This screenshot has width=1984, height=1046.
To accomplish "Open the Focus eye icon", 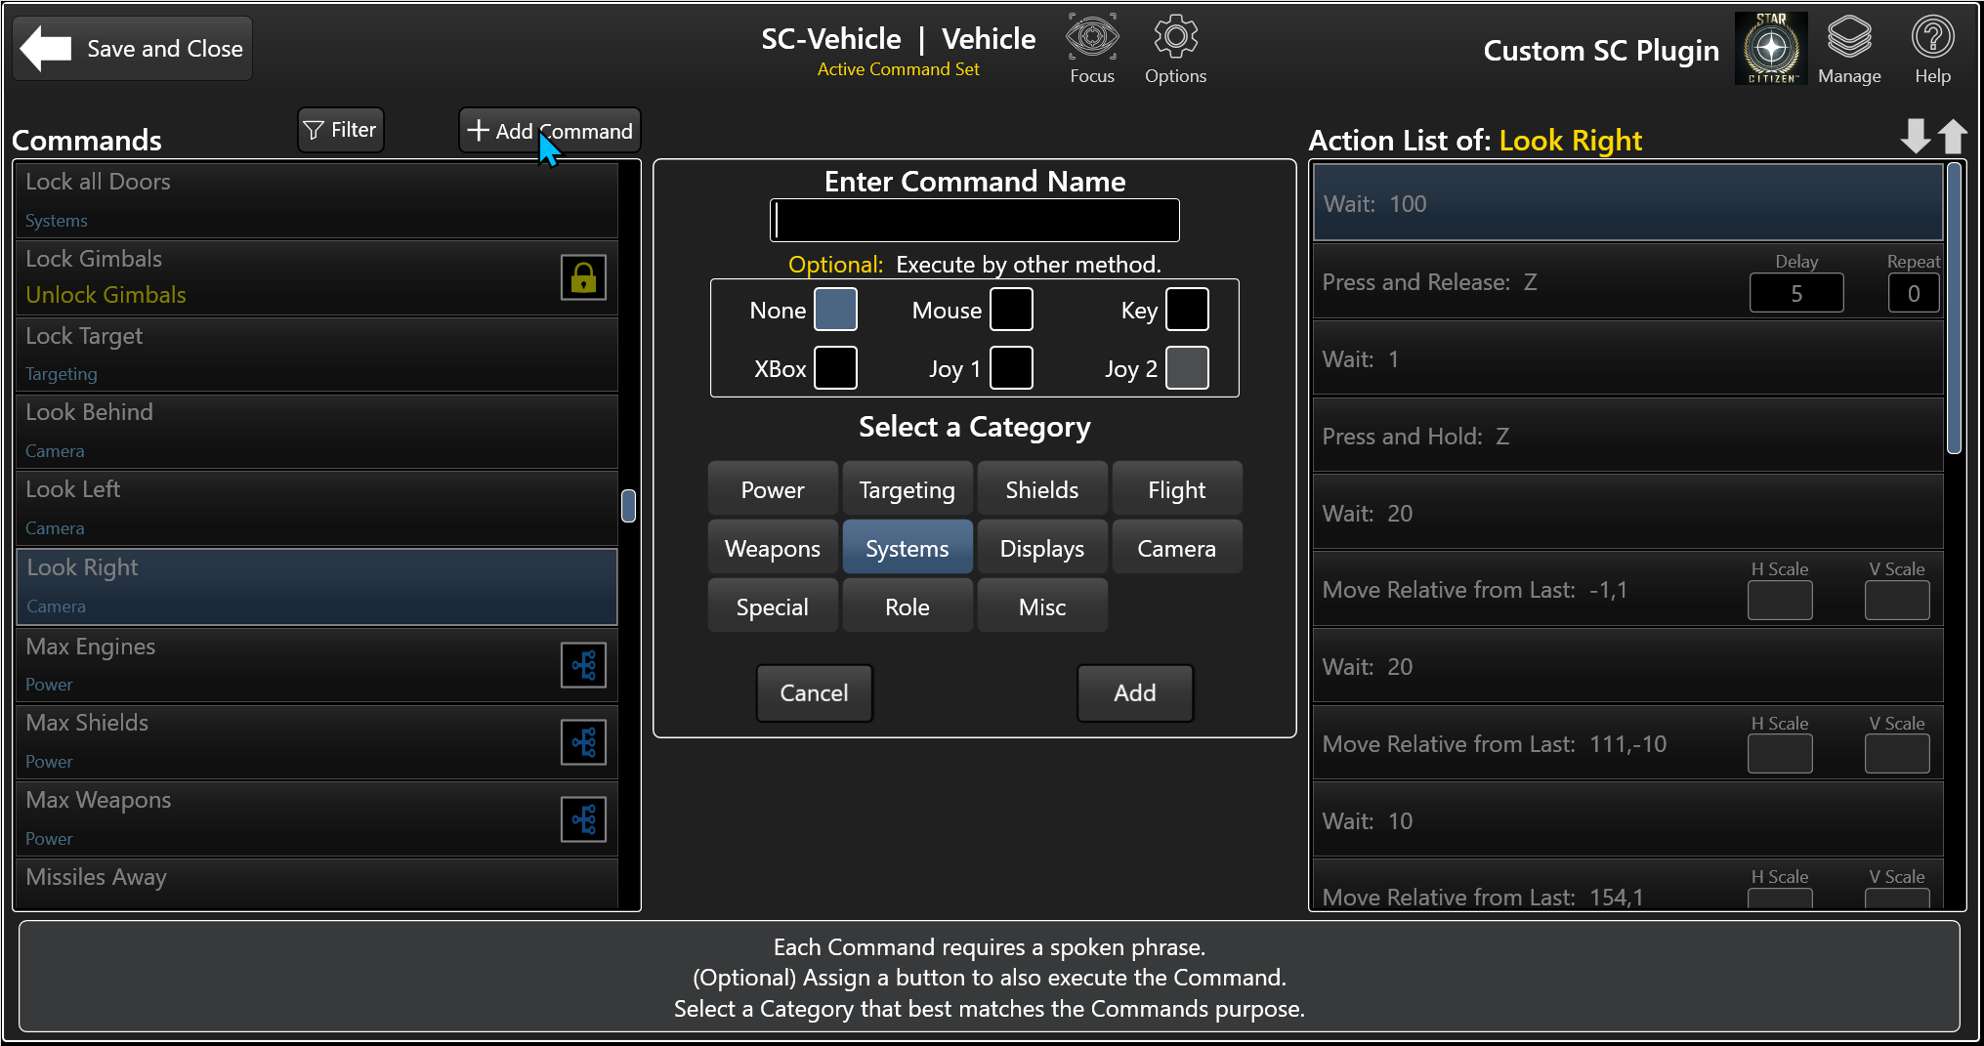I will (x=1091, y=39).
